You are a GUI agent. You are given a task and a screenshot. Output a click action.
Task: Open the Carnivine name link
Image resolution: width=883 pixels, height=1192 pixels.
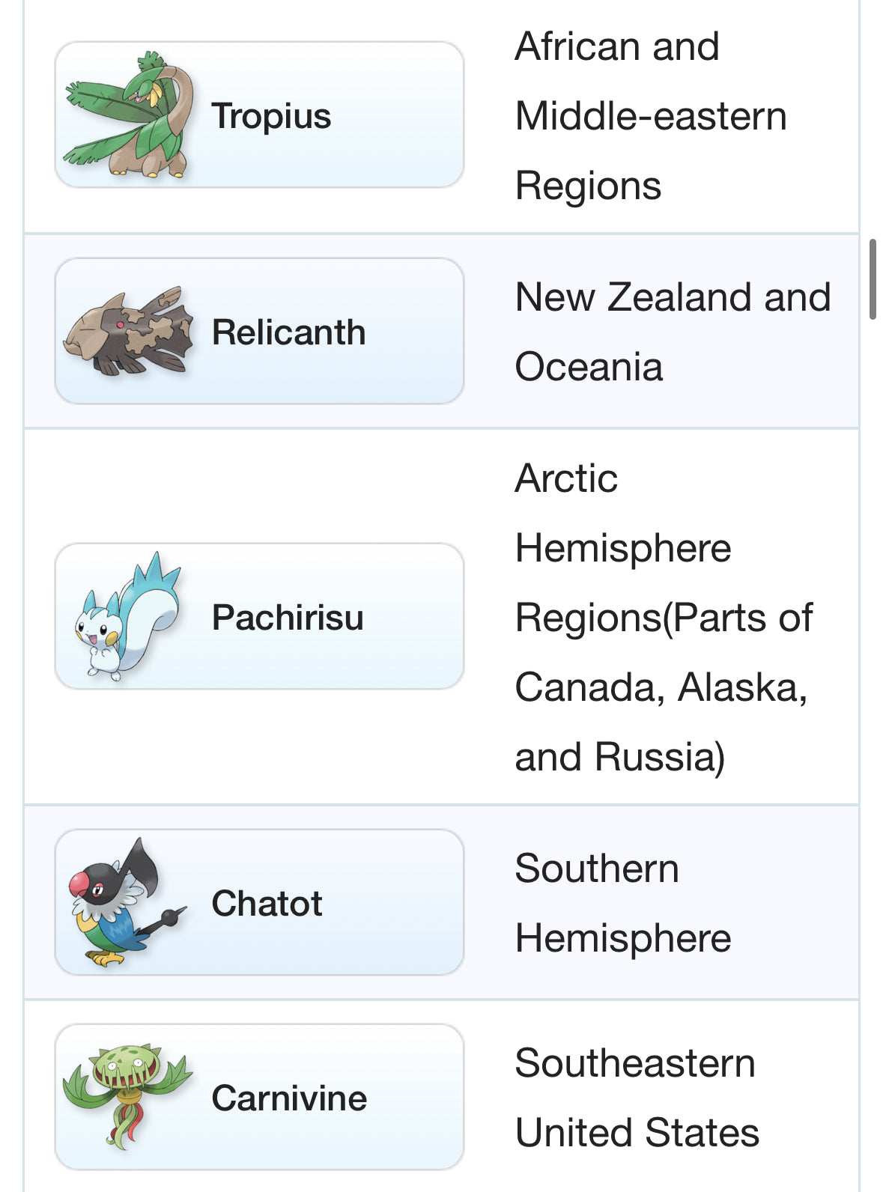(x=289, y=1098)
